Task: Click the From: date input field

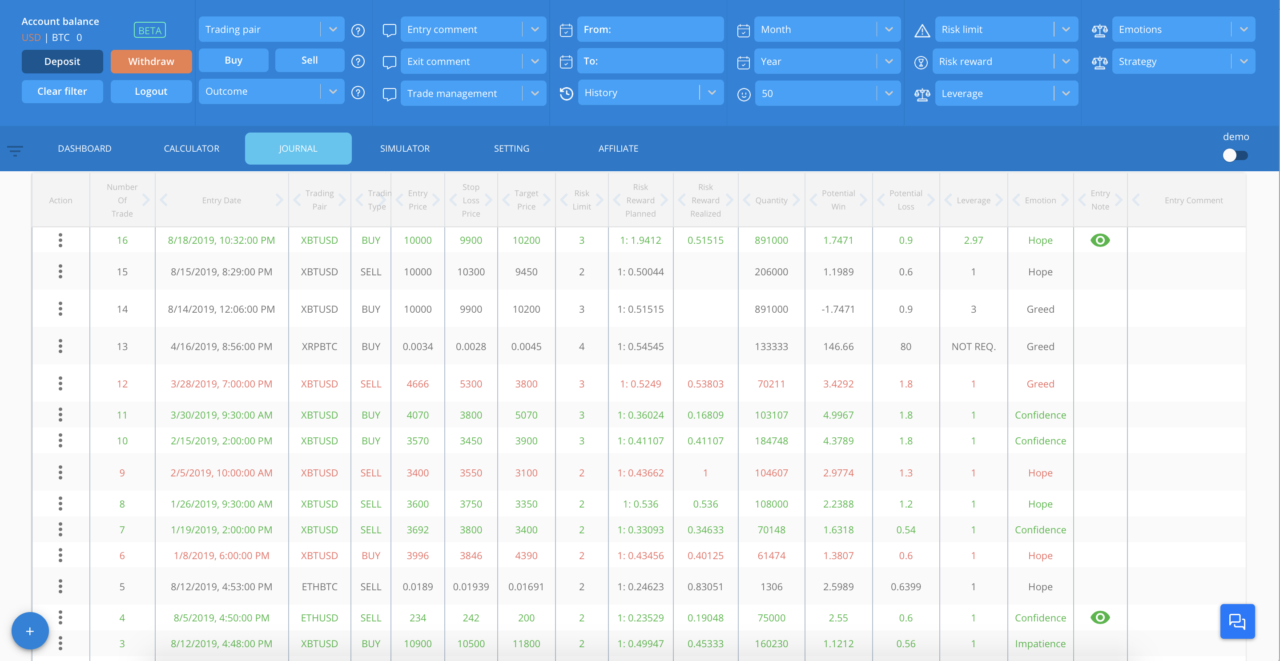Action: tap(650, 29)
